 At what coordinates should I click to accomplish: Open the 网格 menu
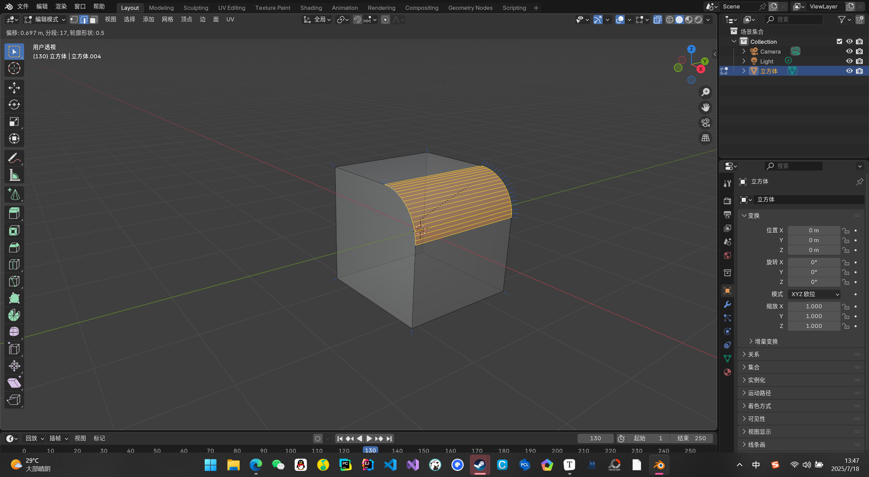167,20
